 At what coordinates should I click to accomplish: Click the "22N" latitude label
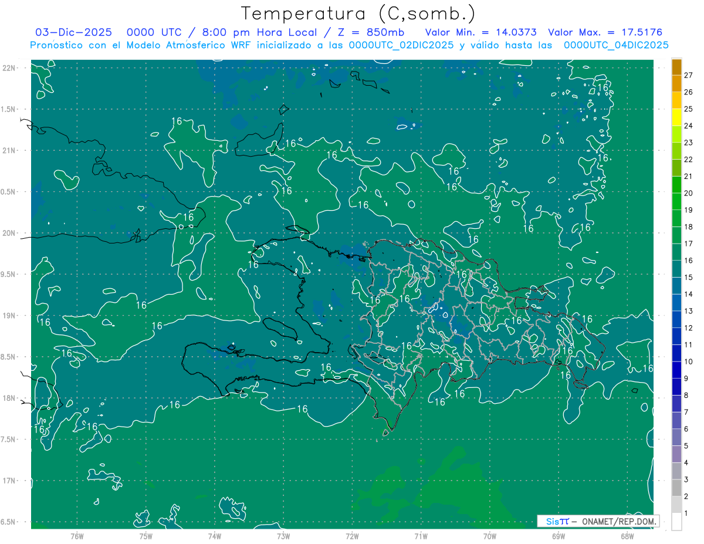tap(10, 68)
